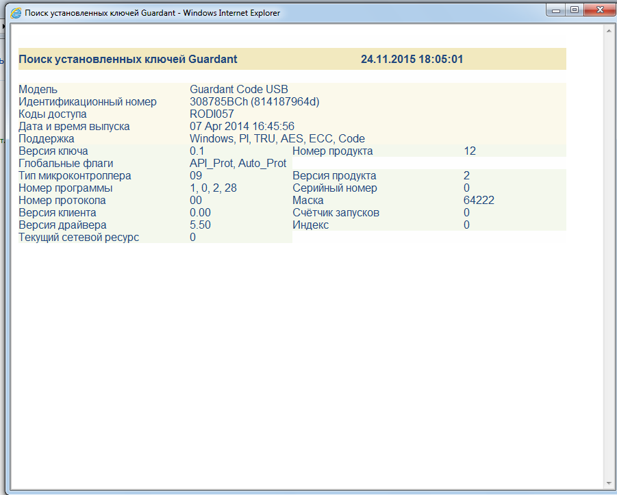Select the program number '1, 0, 2, 28'
Screen dimensions: 617x495
pyautogui.click(x=213, y=188)
